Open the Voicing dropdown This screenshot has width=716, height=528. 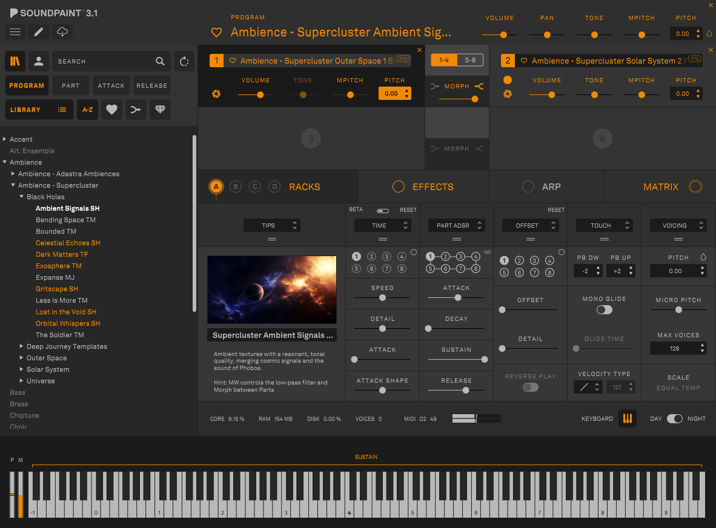point(678,225)
